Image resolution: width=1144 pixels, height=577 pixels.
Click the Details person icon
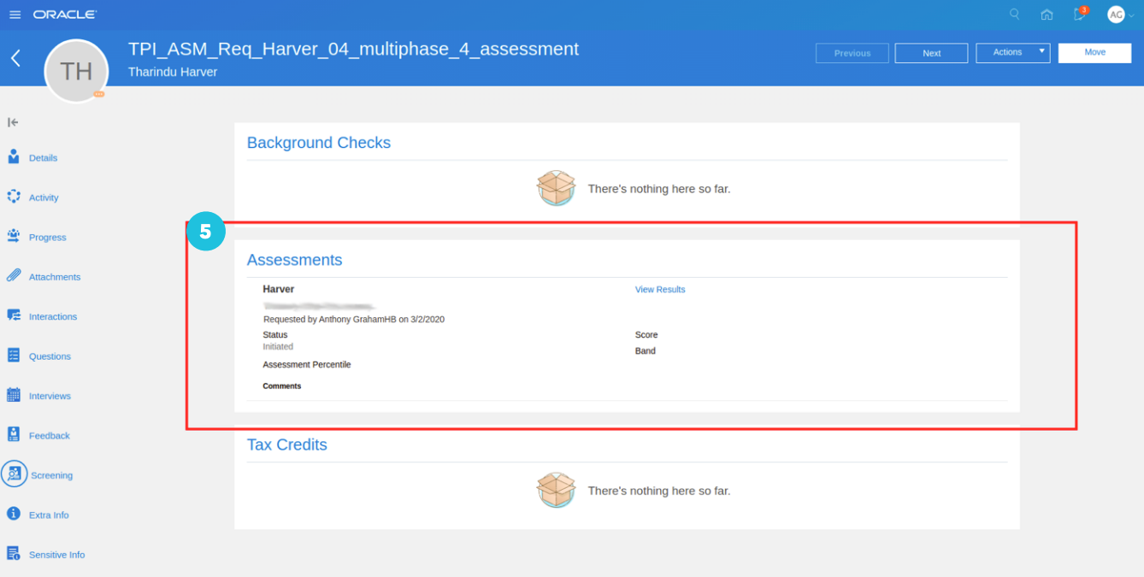[14, 157]
